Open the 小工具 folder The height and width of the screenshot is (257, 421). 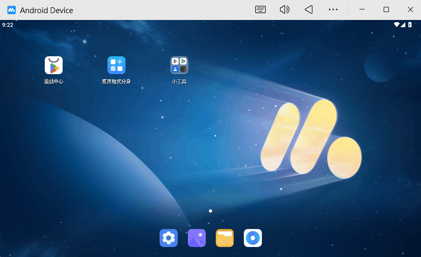(x=179, y=65)
